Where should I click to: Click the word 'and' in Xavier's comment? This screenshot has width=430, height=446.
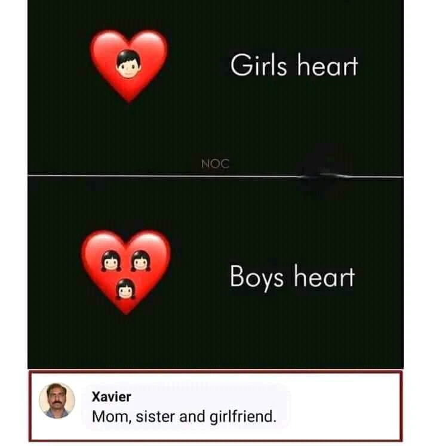click(x=192, y=417)
